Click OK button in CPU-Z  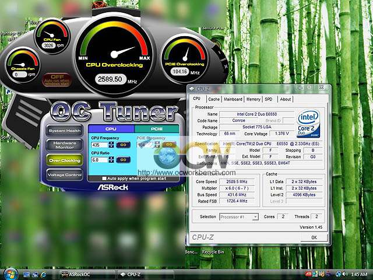[314, 237]
